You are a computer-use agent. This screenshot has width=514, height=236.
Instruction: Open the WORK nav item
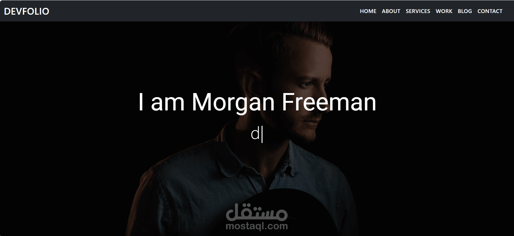click(444, 11)
